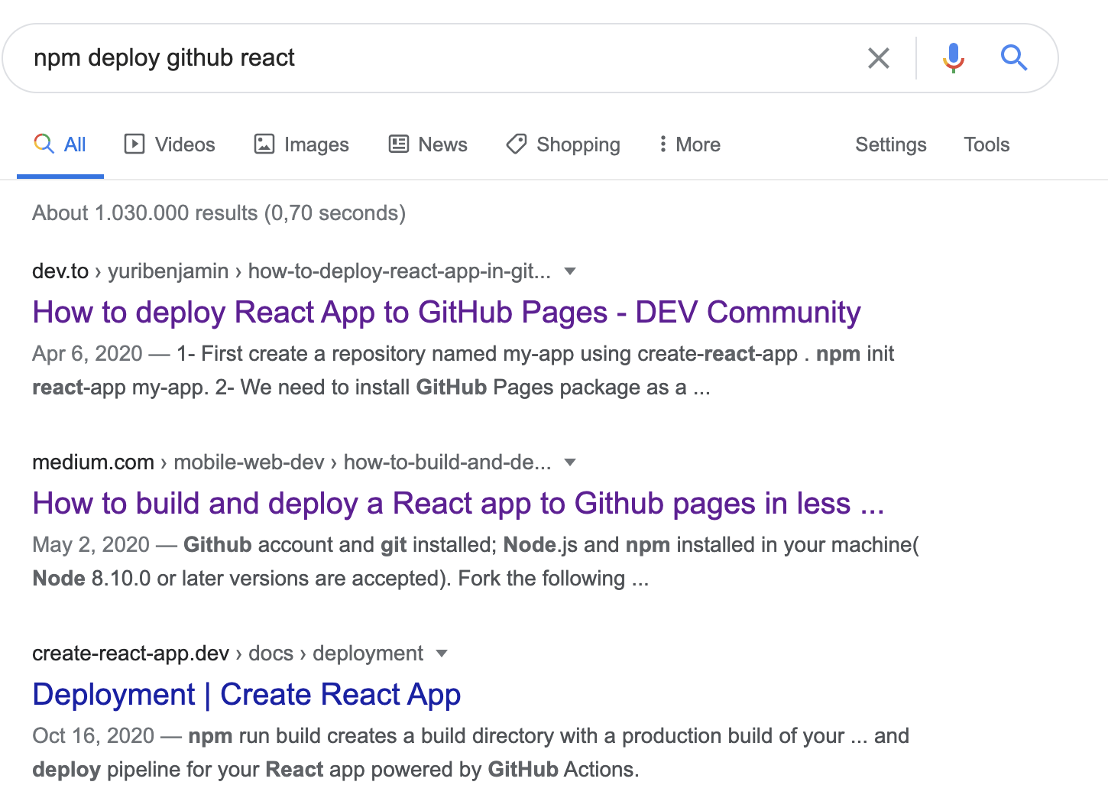1108x798 pixels.
Task: Click the create-react-app.dev breadcrumb URL
Action: pos(228,654)
